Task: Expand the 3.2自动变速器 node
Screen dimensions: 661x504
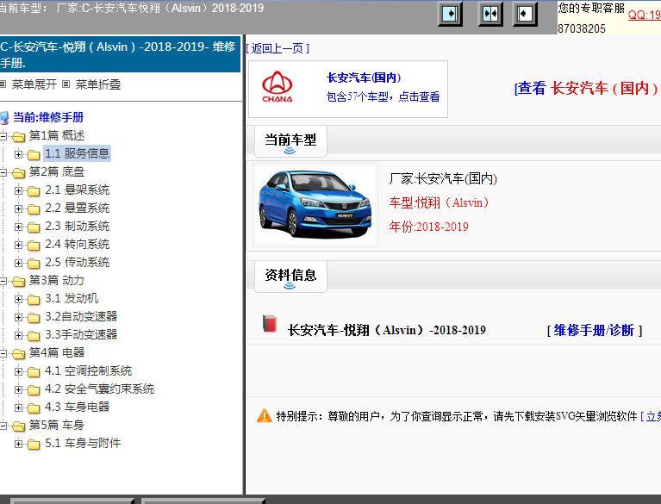Action: 18,317
